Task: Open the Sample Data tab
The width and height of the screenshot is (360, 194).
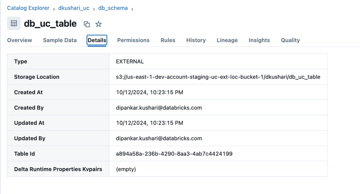Action: [x=60, y=40]
